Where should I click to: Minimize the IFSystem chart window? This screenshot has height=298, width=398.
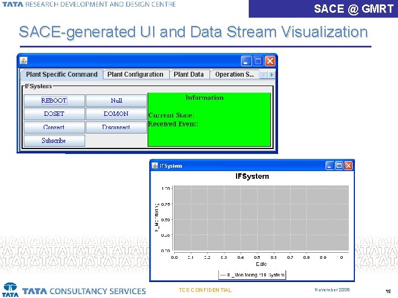click(x=329, y=166)
